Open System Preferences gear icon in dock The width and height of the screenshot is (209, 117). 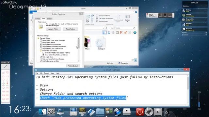(51, 111)
